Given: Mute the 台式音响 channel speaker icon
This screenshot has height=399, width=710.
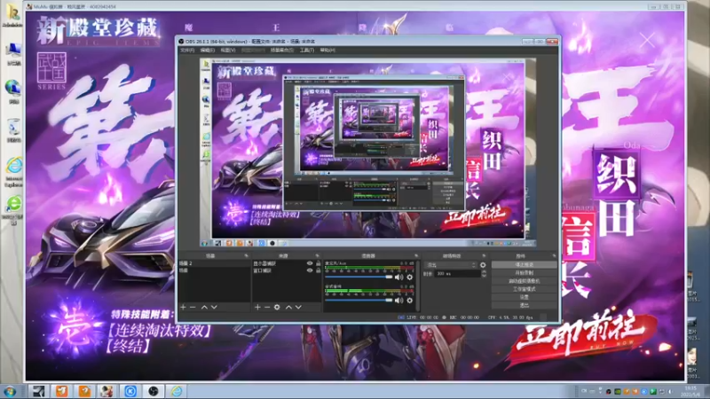Looking at the screenshot, I should click(398, 300).
